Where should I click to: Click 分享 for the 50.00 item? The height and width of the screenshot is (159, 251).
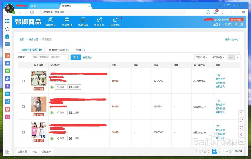pyautogui.click(x=60, y=87)
